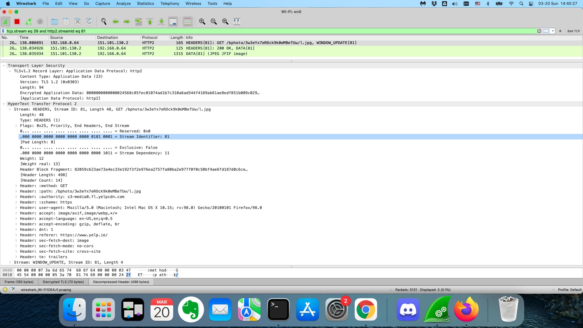
Task: Jump to the last packet
Action: pyautogui.click(x=162, y=22)
